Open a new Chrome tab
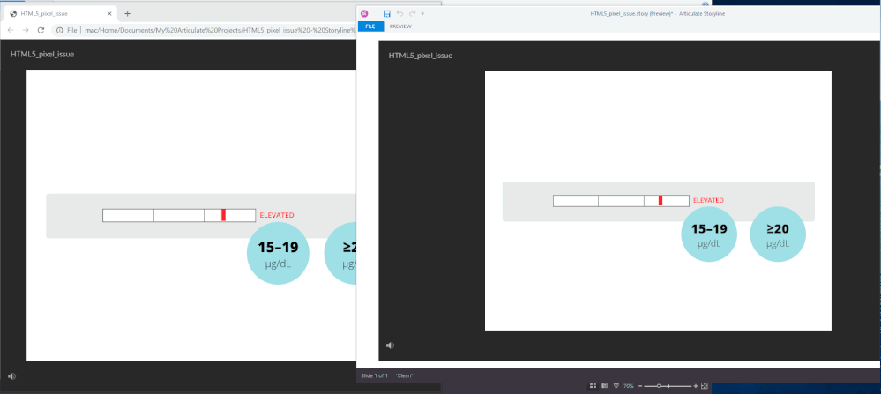The width and height of the screenshot is (881, 394). (x=127, y=13)
